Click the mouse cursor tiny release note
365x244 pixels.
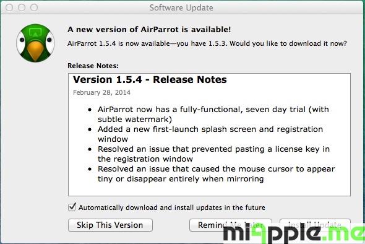coord(216,173)
